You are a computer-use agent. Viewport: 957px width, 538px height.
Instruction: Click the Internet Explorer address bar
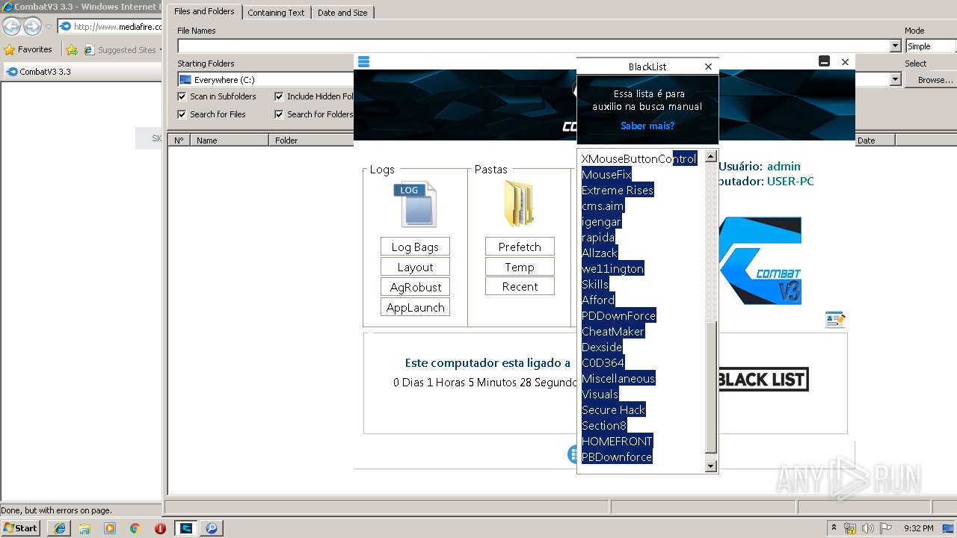point(111,27)
